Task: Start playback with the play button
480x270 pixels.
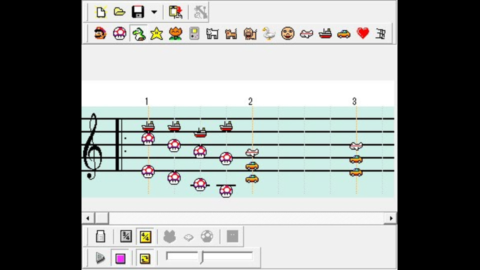Action: 100,258
